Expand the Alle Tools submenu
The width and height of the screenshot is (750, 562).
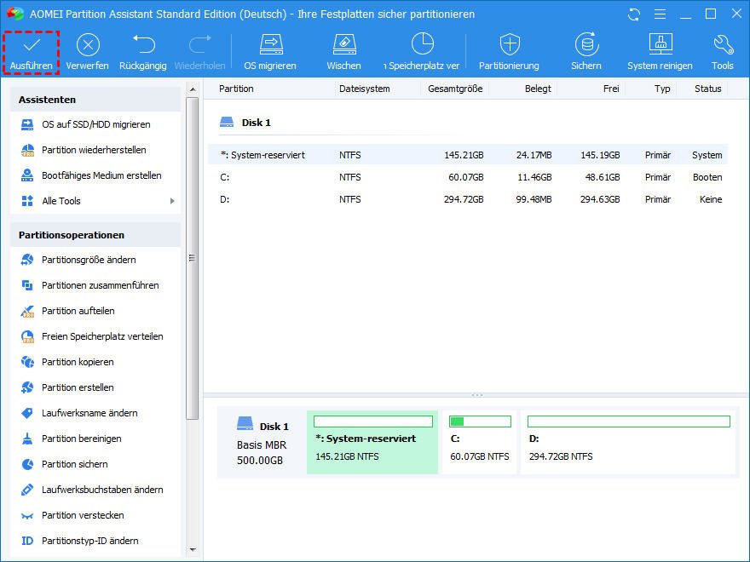click(96, 201)
